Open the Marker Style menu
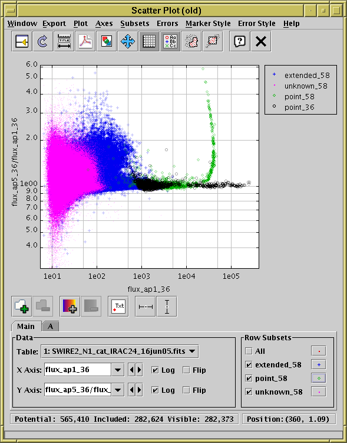Viewport: 347px width, 443px height. [x=208, y=24]
